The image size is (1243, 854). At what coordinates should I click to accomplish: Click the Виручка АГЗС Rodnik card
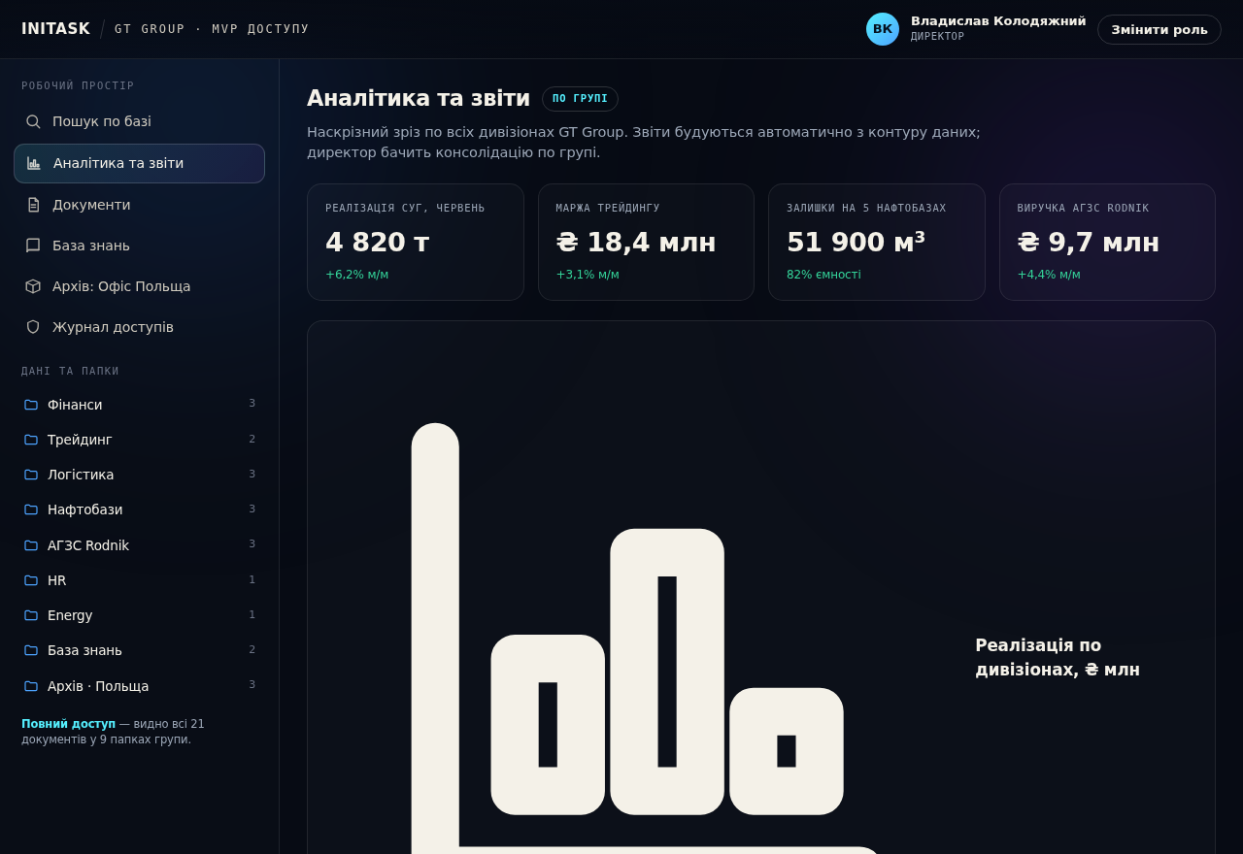tap(1107, 242)
